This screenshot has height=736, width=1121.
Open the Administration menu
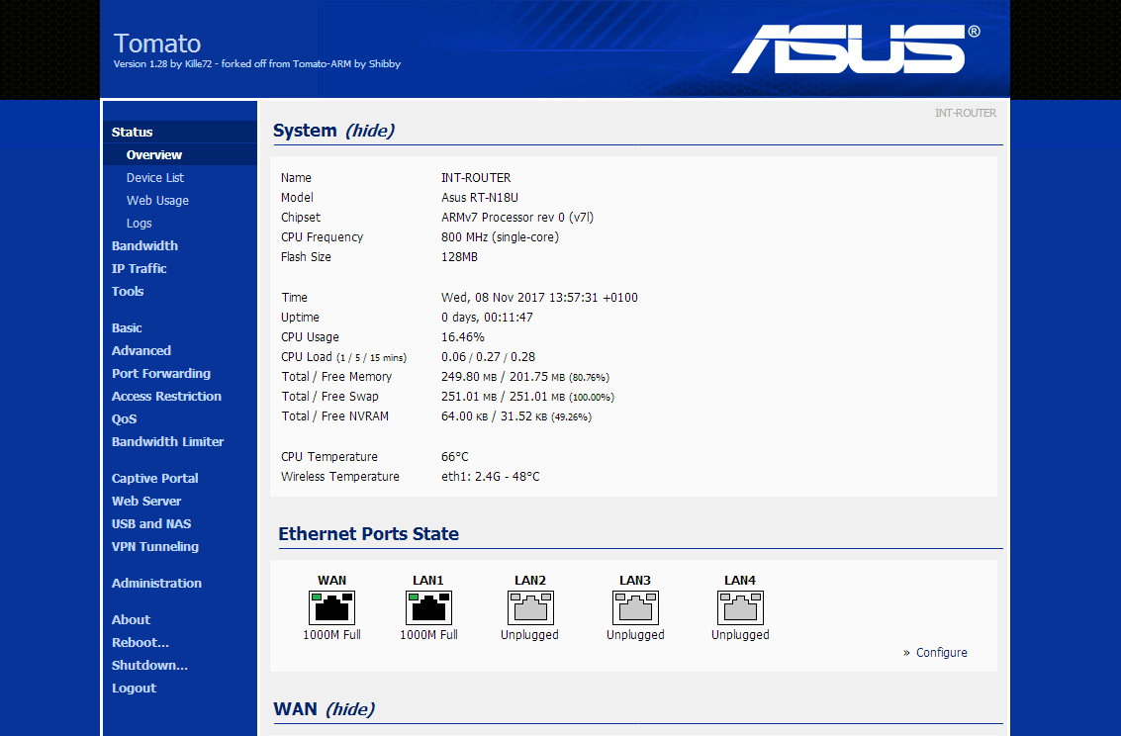pos(156,583)
